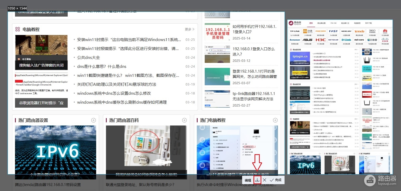This screenshot has width=401, height=191.
Task: Click the 电脑教程 section heading
Action: (31, 29)
